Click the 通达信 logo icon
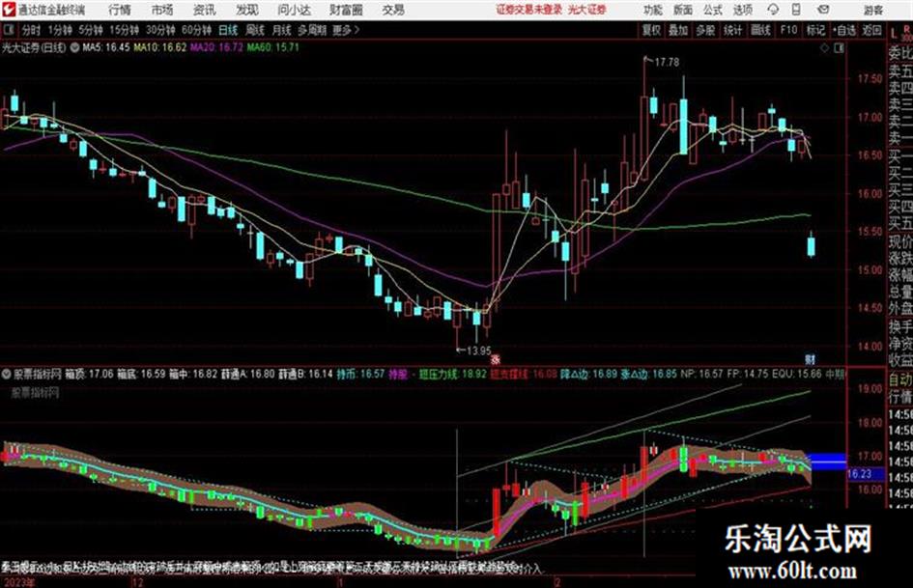Viewport: 913px width, 588px height. tap(8, 10)
